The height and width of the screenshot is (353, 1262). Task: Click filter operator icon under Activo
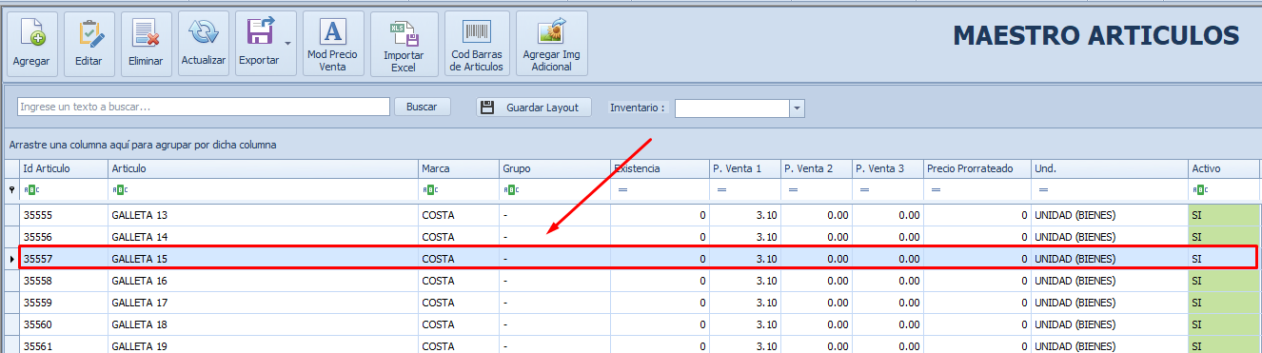coord(1199,190)
